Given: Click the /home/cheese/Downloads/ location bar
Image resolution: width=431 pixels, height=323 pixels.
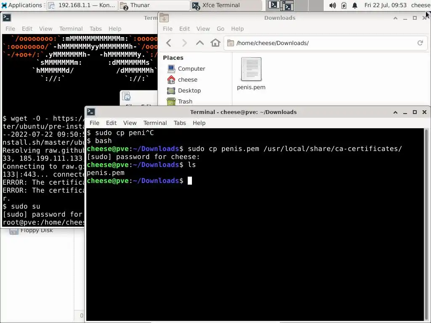Looking at the screenshot, I should [325, 43].
